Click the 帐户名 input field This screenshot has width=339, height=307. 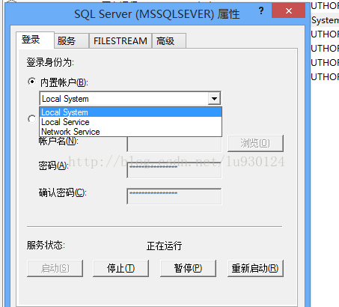coord(174,144)
